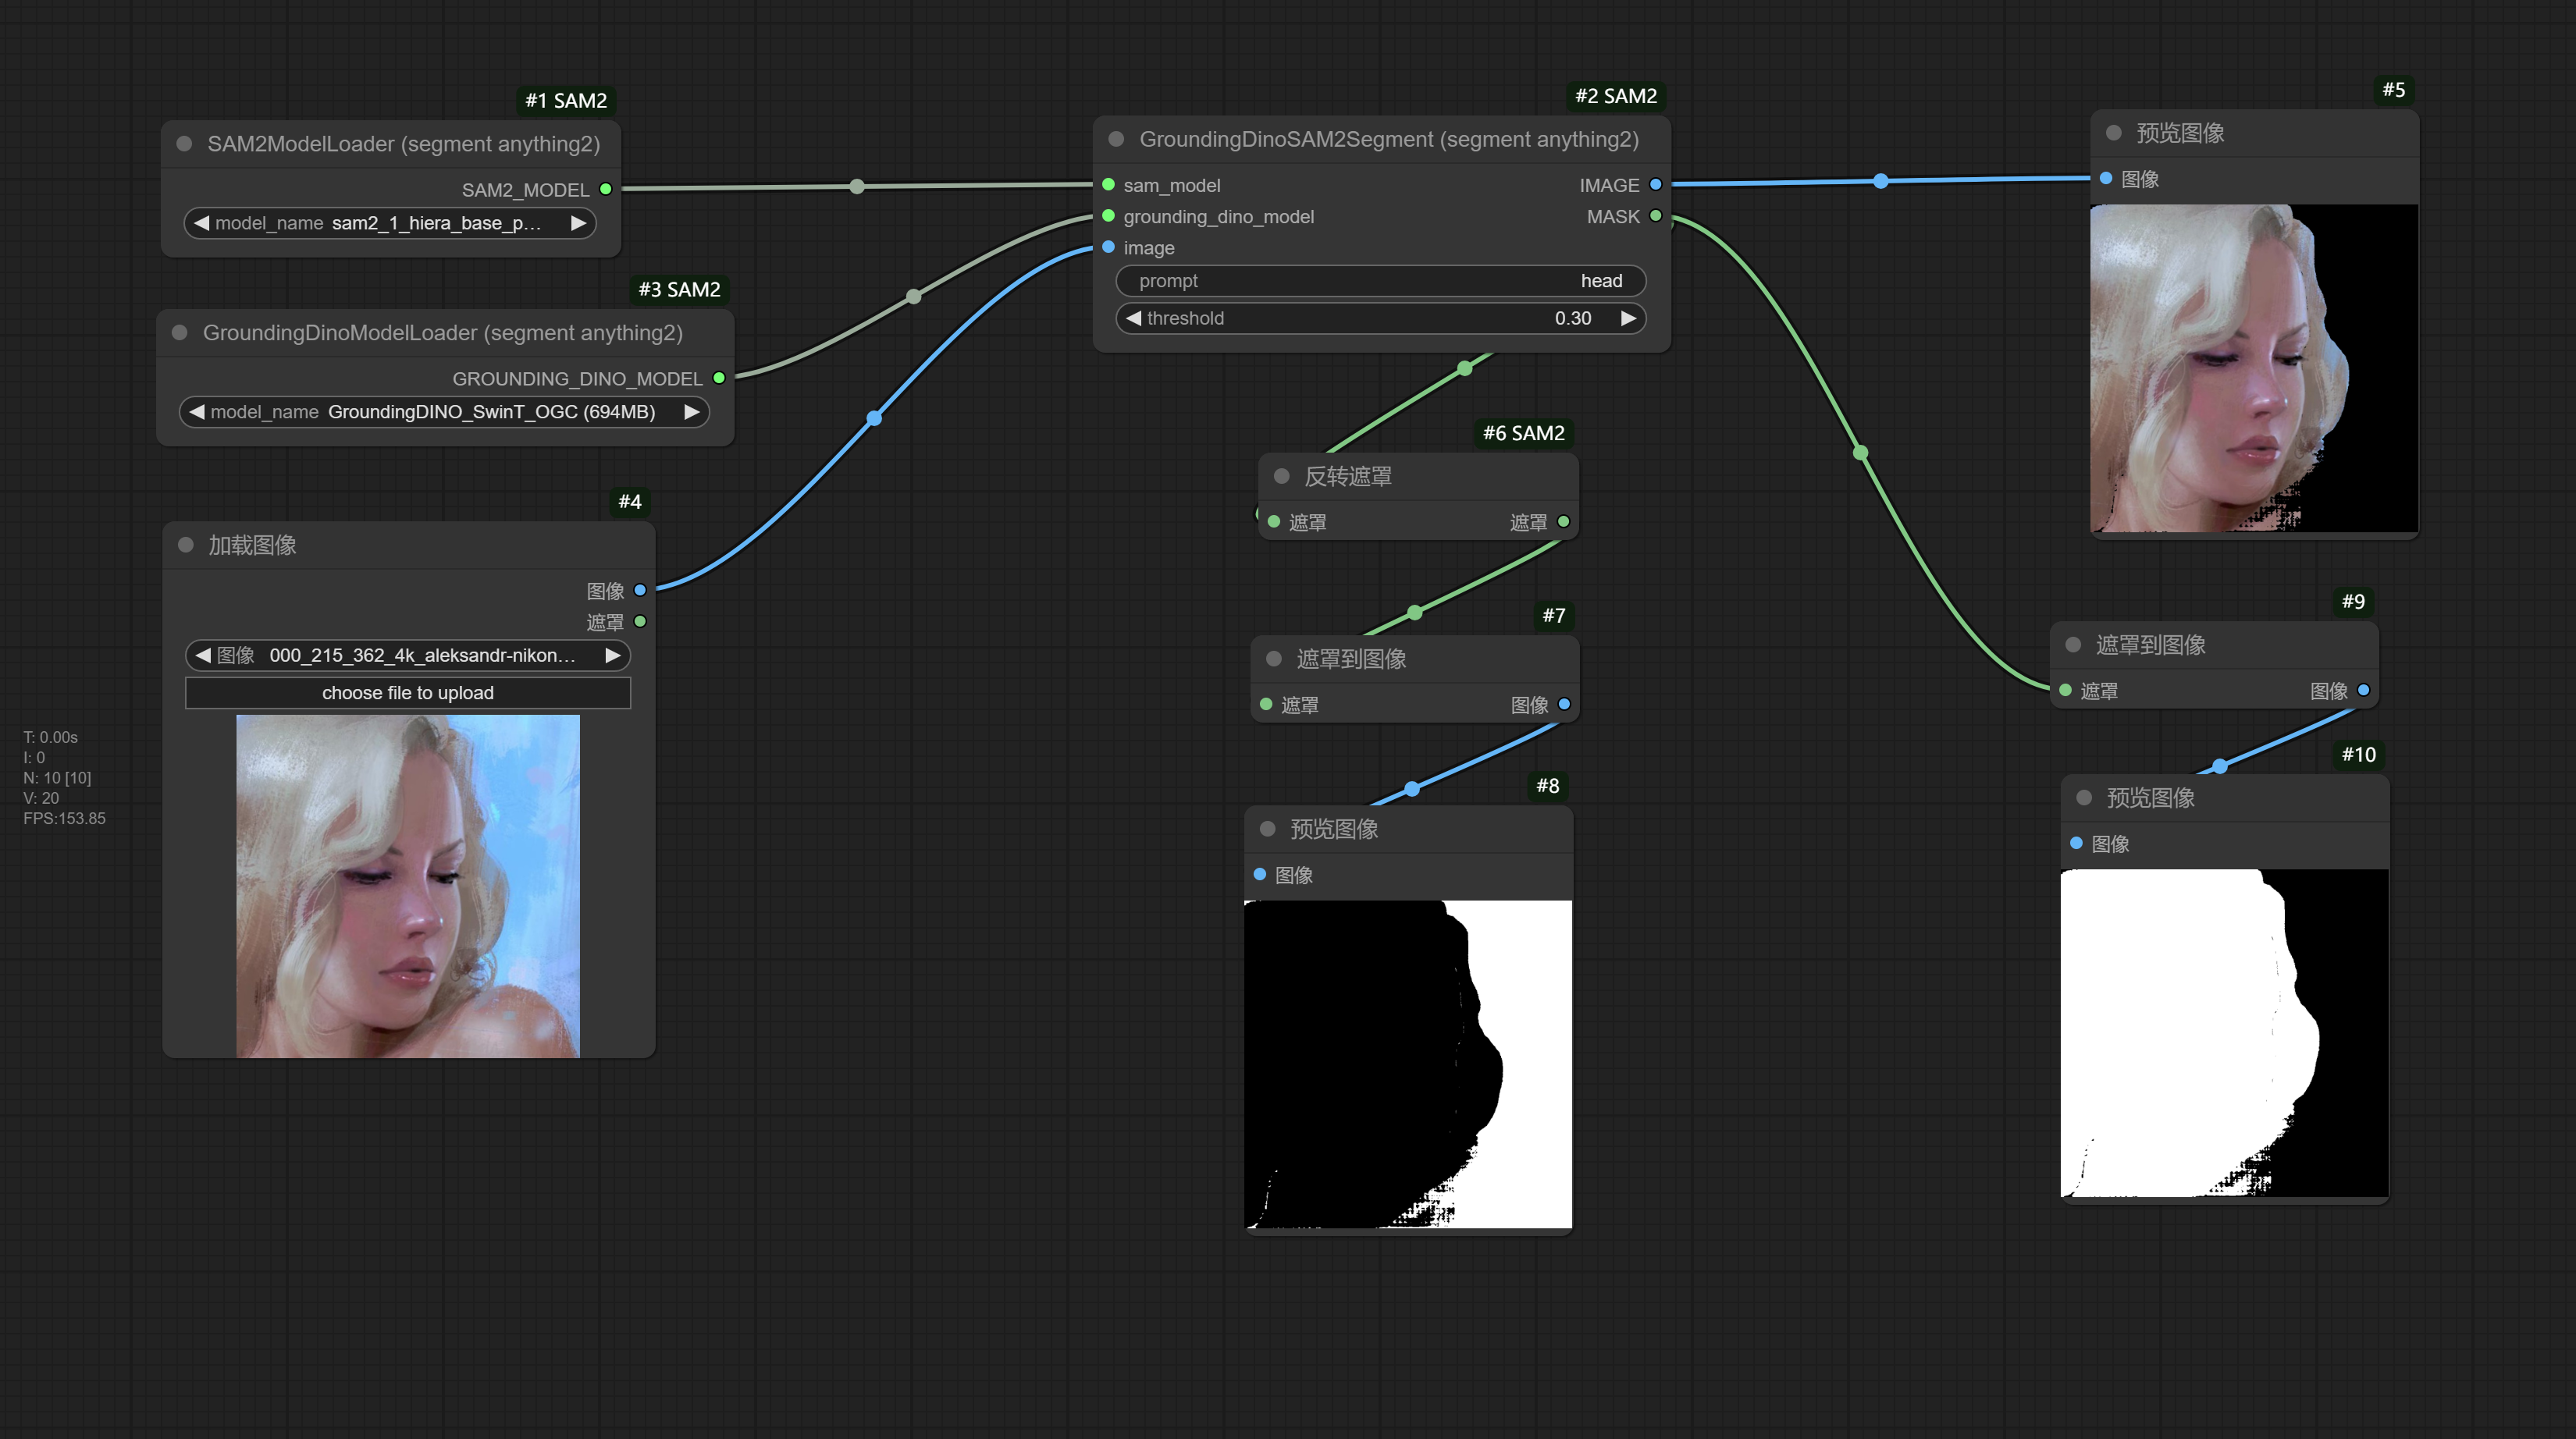
Task: Click midpoint dot on MASK link to node #9
Action: [x=1860, y=453]
